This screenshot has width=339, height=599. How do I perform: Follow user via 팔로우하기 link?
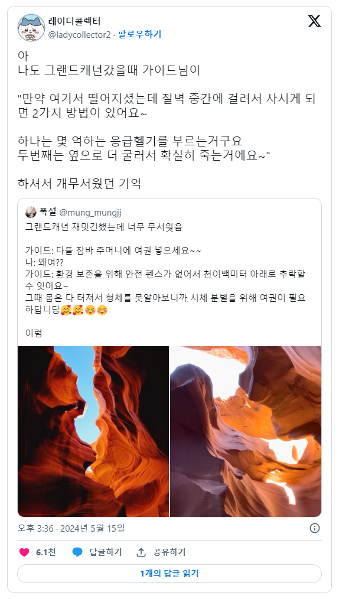click(x=139, y=34)
